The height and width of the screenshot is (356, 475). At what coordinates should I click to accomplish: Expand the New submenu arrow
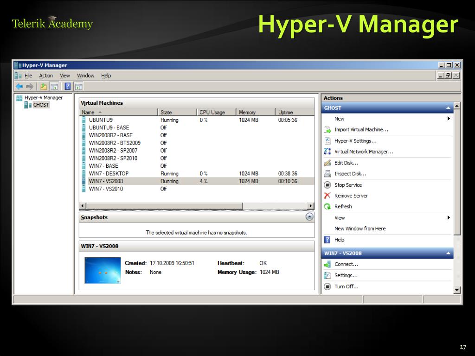tap(449, 119)
